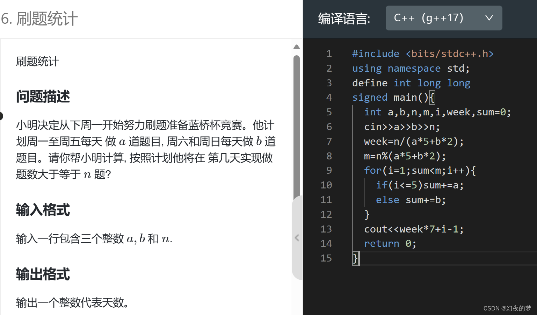The height and width of the screenshot is (315, 537).
Task: Click code line 2 'using namespace std;'
Action: pos(411,68)
